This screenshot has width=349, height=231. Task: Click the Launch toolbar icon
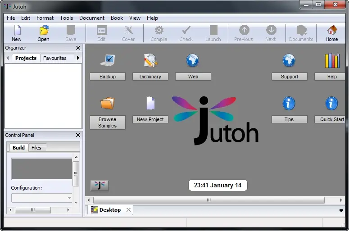click(x=213, y=30)
